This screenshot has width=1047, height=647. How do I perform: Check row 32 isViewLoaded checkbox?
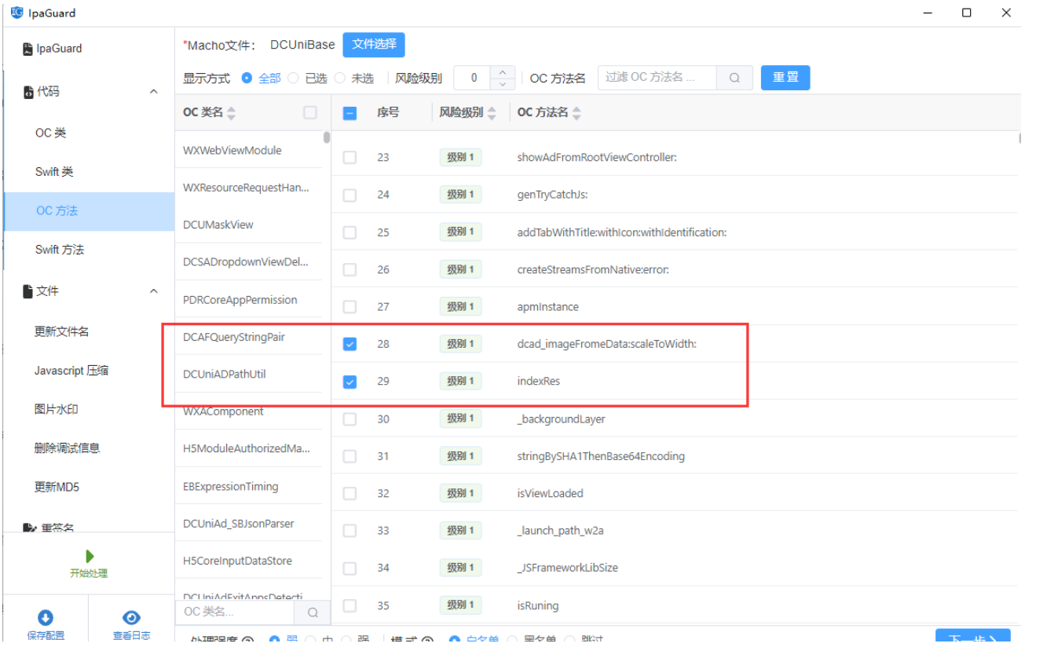coord(350,494)
